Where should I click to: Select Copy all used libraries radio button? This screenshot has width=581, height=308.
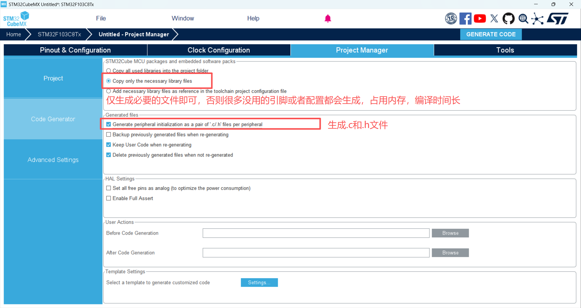pos(108,71)
